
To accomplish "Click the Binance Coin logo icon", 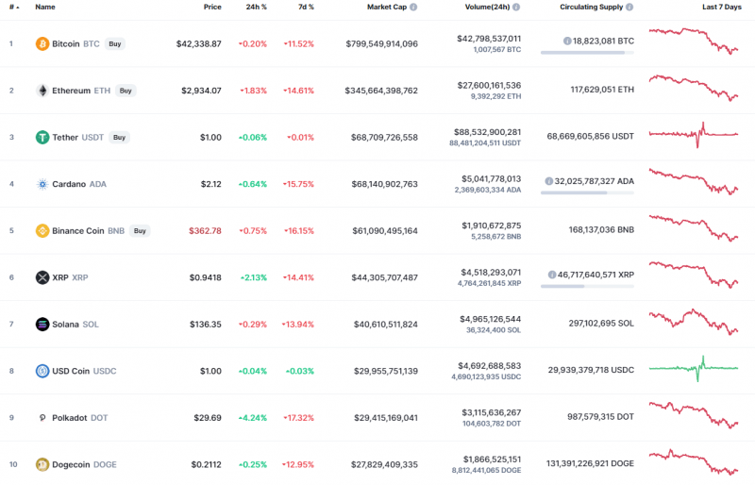I will coord(42,230).
